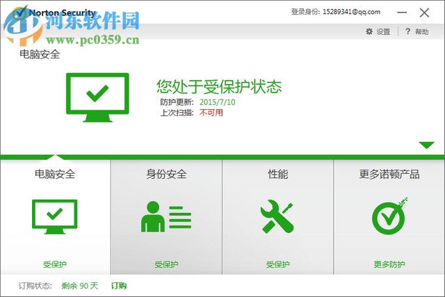This screenshot has width=445, height=297.
Task: Click the 订购状态 label
Action: point(35,286)
